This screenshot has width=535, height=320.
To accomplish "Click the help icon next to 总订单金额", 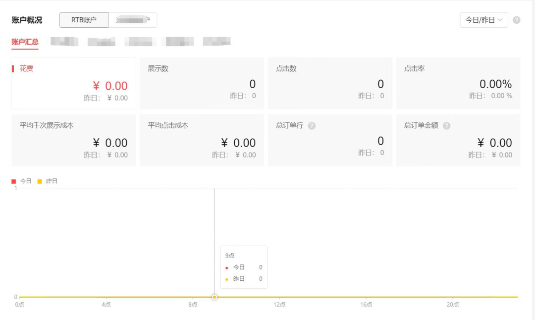I will tap(447, 126).
